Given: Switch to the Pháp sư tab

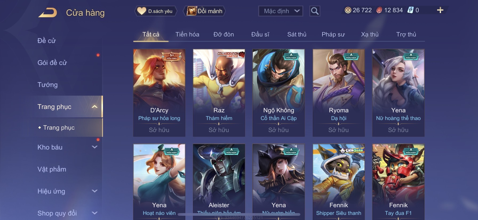Looking at the screenshot, I should pos(333,35).
